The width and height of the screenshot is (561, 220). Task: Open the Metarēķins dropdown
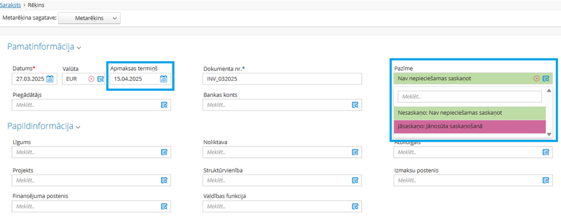pos(89,19)
